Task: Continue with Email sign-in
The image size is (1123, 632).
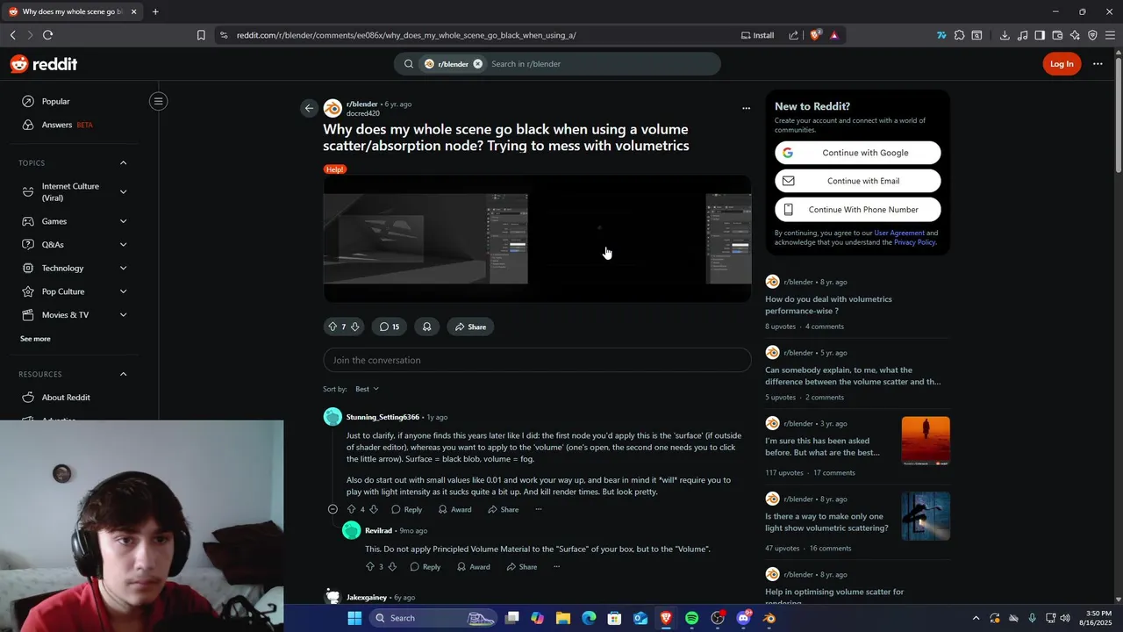Action: (857, 181)
